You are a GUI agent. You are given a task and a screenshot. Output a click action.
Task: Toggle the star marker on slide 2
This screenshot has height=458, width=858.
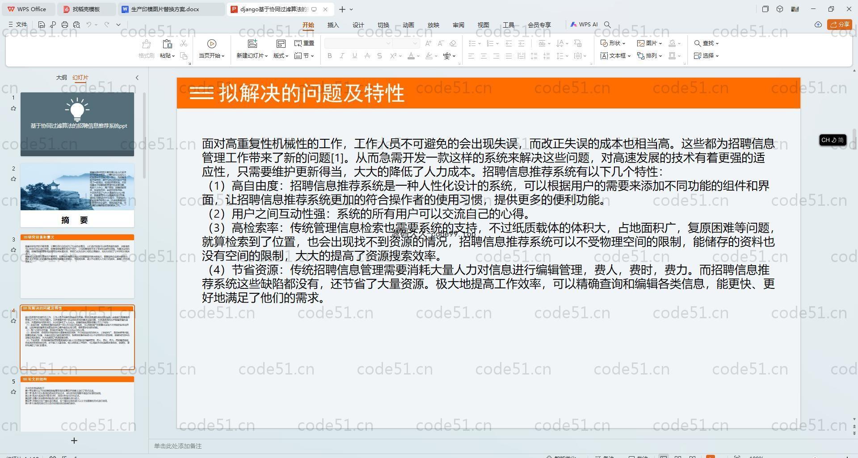tap(13, 179)
